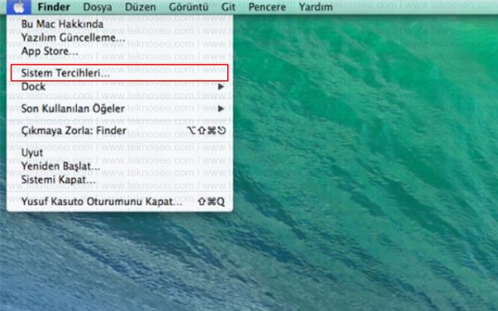Click the Apple logo menu icon
The image size is (498, 311).
pos(19,7)
